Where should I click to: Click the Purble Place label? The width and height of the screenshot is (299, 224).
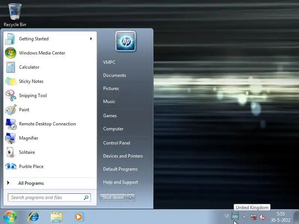click(x=31, y=167)
